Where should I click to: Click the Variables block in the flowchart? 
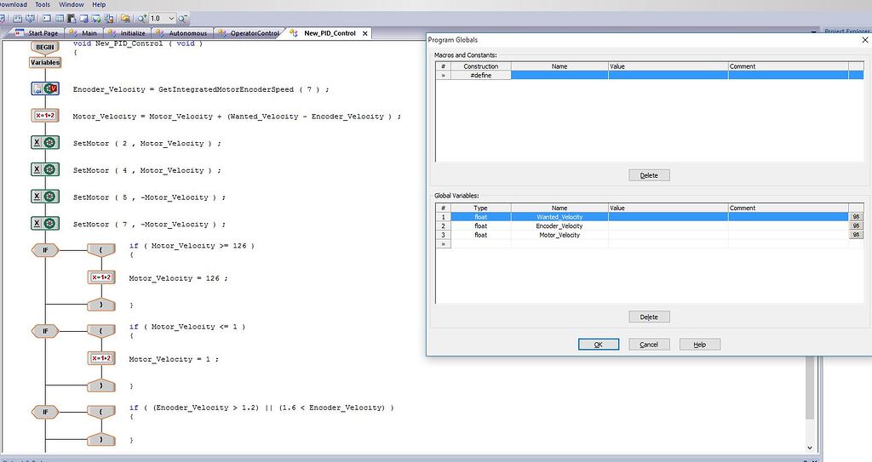point(44,62)
